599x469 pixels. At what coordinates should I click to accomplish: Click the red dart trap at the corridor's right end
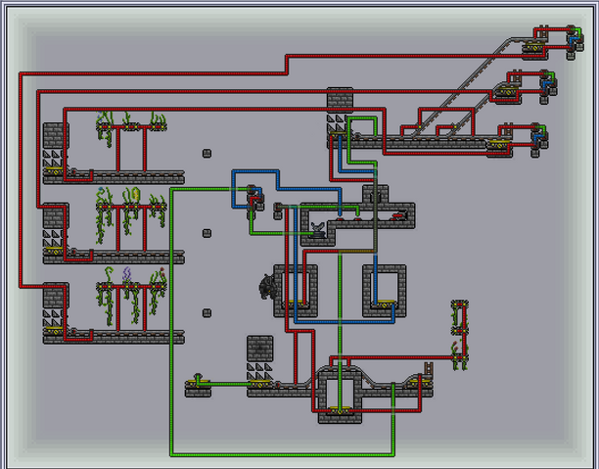[398, 216]
